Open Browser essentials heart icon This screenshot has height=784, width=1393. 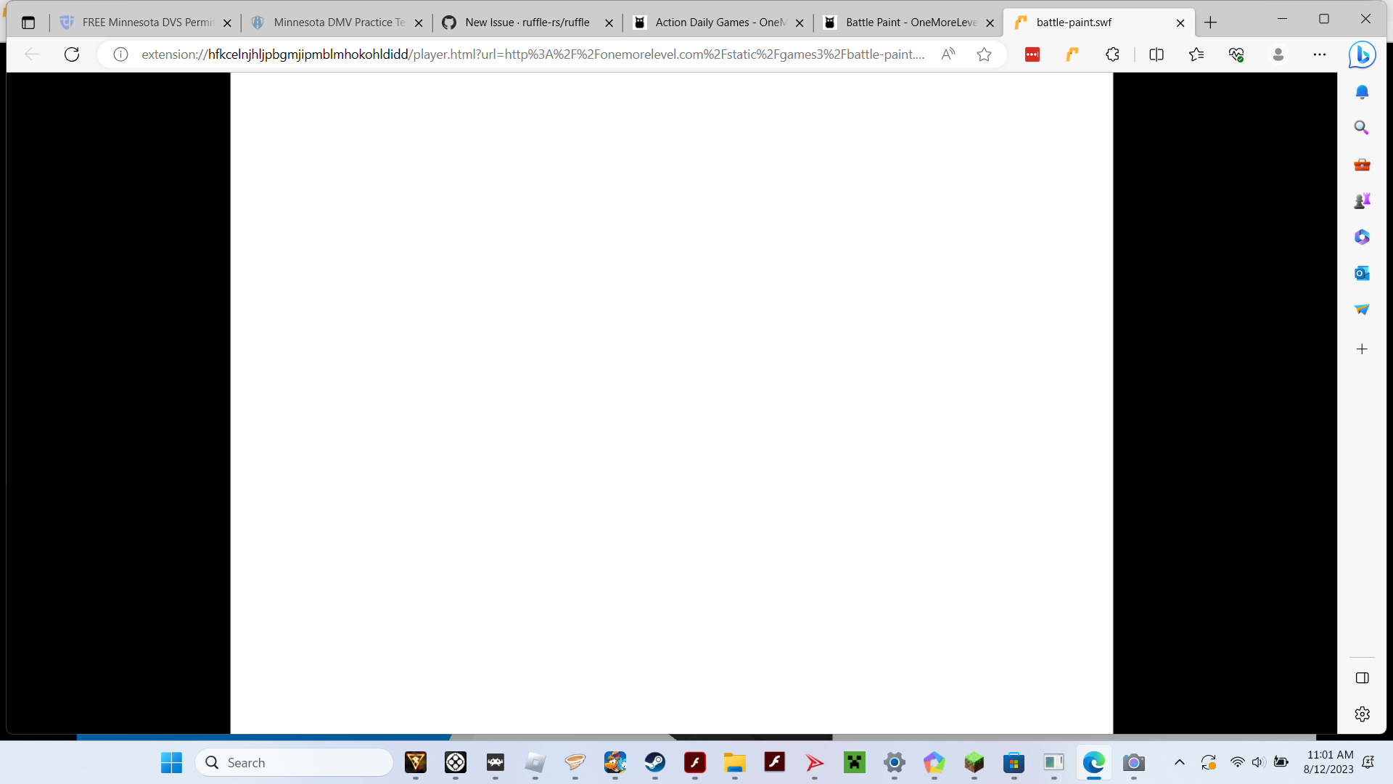pos(1237,54)
